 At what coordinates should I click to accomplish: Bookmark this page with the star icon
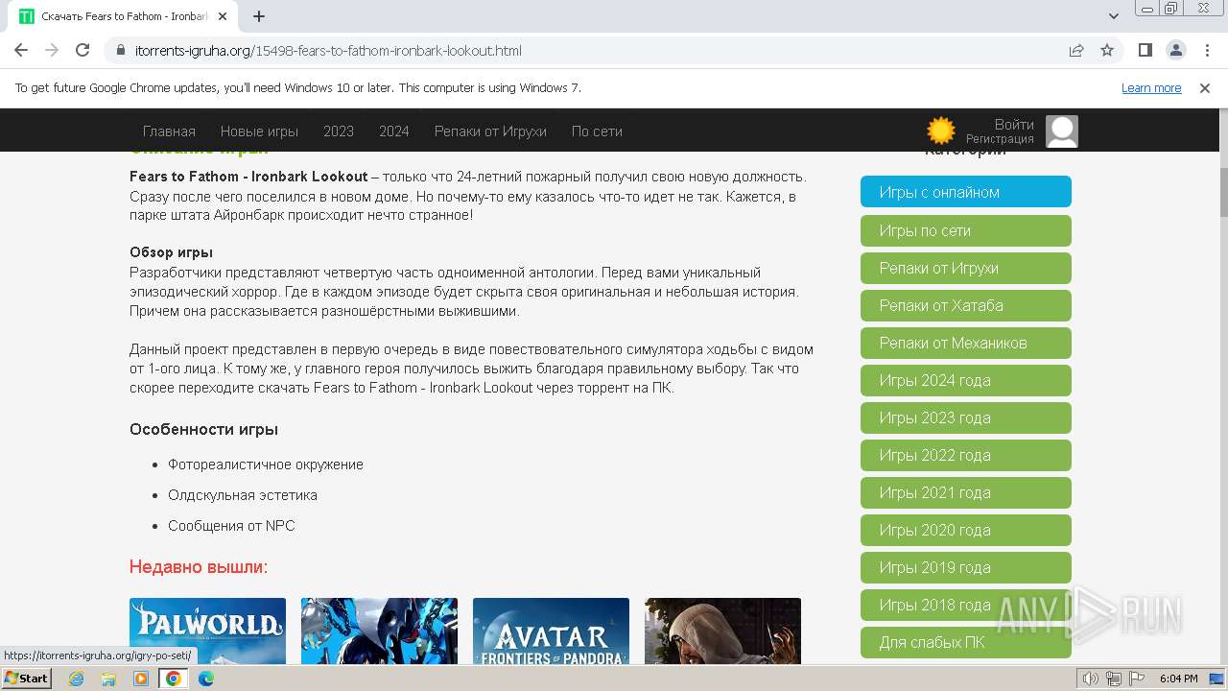pos(1107,50)
